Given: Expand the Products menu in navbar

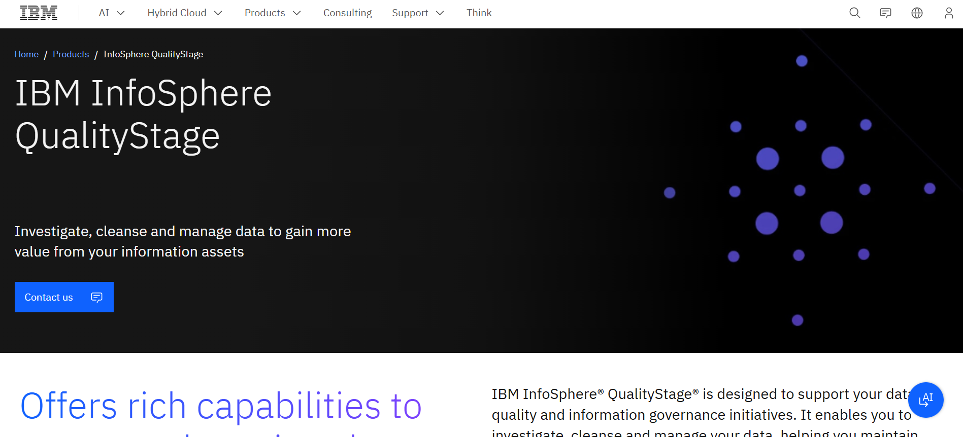Looking at the screenshot, I should [x=273, y=13].
